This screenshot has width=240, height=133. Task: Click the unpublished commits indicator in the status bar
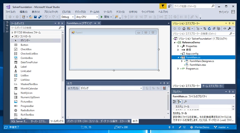click(171, 127)
